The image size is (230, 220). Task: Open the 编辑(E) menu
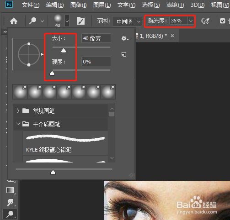(x=55, y=5)
